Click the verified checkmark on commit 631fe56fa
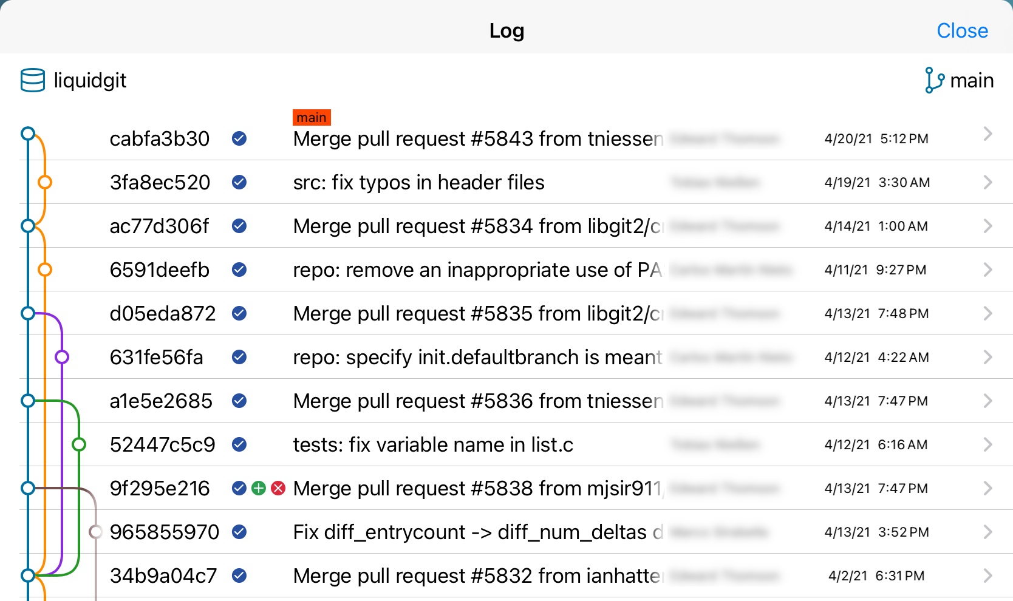Viewport: 1013px width, 601px height. coord(239,357)
